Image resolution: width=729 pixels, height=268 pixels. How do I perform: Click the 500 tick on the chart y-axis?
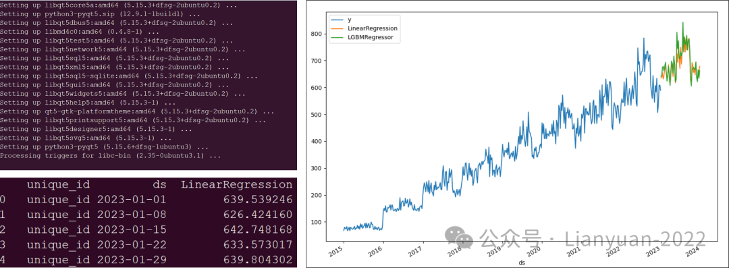pyautogui.click(x=317, y=115)
